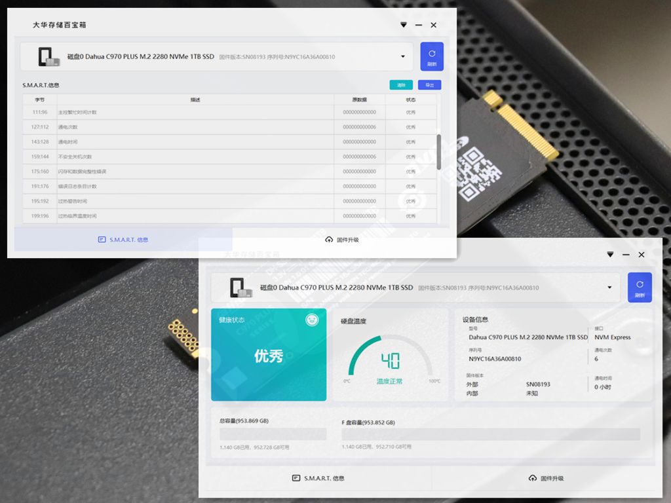
Task: Click the smiley face icon on health card
Action: coord(312,320)
